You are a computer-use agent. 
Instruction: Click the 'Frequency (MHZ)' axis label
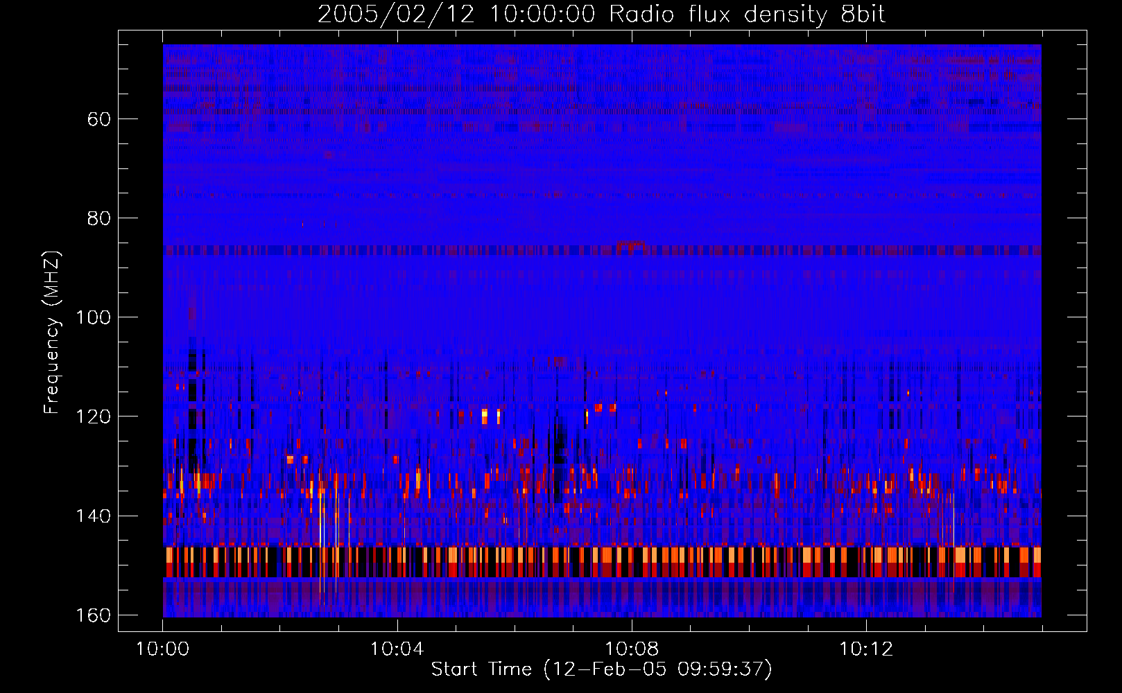click(52, 333)
